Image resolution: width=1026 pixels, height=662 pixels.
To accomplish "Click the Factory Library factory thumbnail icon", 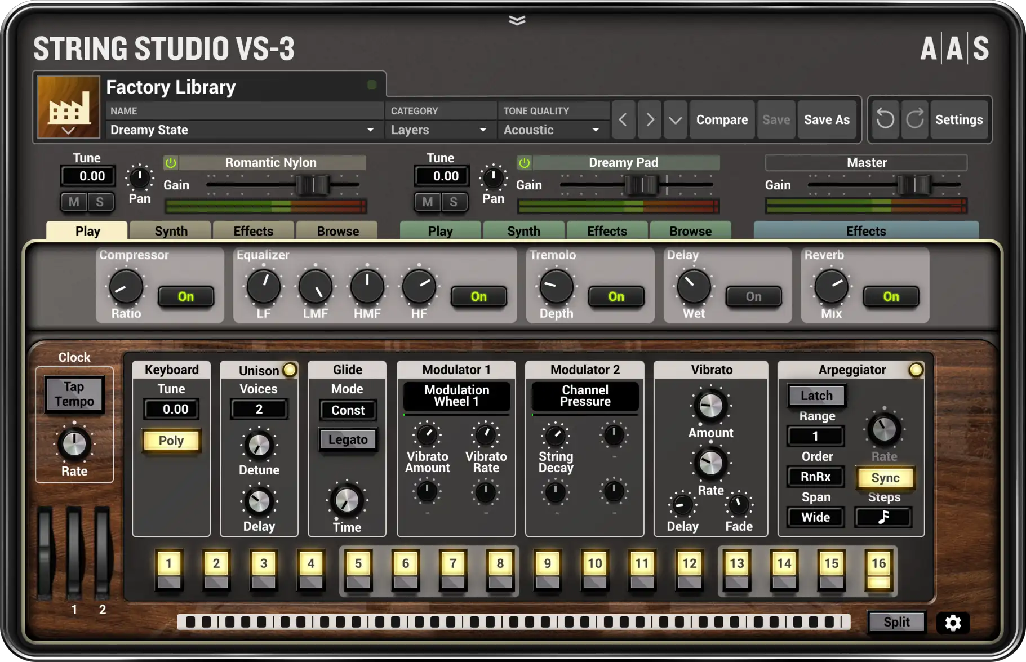I will click(x=68, y=107).
